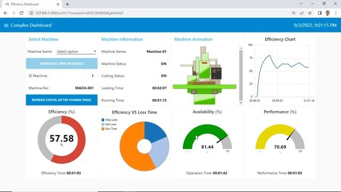Toggle the Run Time legend swatch
The height and width of the screenshot is (192, 341).
[103, 129]
